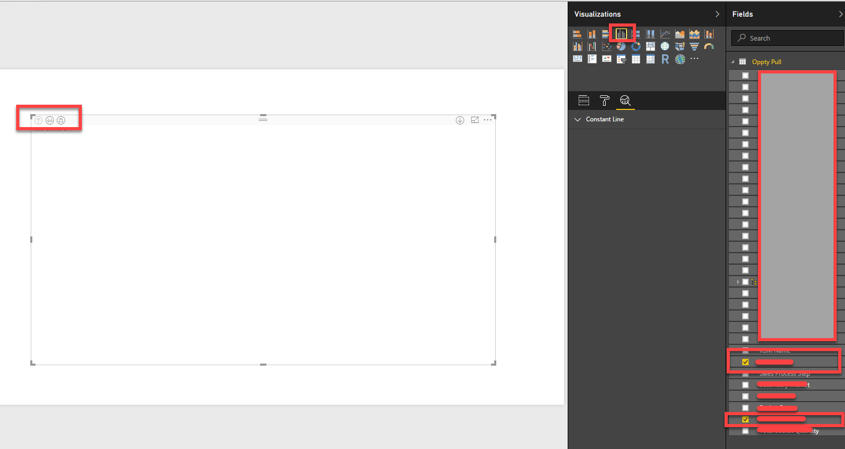Collapse the Fields pane chevron

coord(840,14)
